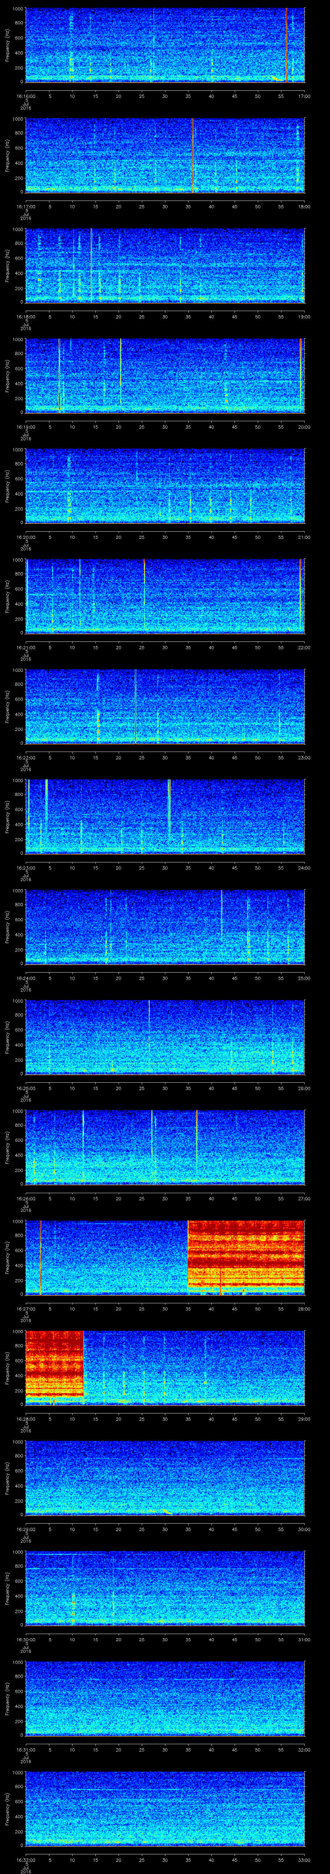
Task: Click the 18:00 end time label
Action: pyautogui.click(x=304, y=207)
